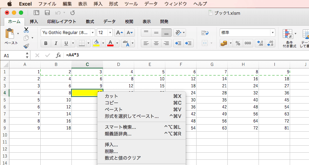The width and height of the screenshot is (309, 165).
Task: Open the Yu Gothic Regular font dropdown
Action: (x=92, y=33)
